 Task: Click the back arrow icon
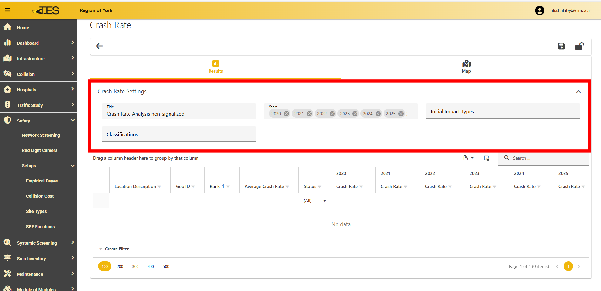(99, 46)
